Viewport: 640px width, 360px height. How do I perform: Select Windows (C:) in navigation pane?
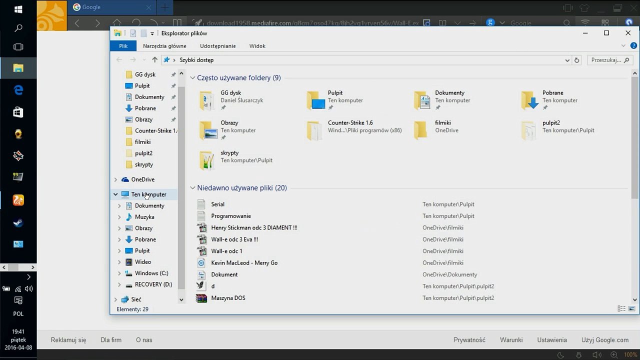click(x=151, y=273)
